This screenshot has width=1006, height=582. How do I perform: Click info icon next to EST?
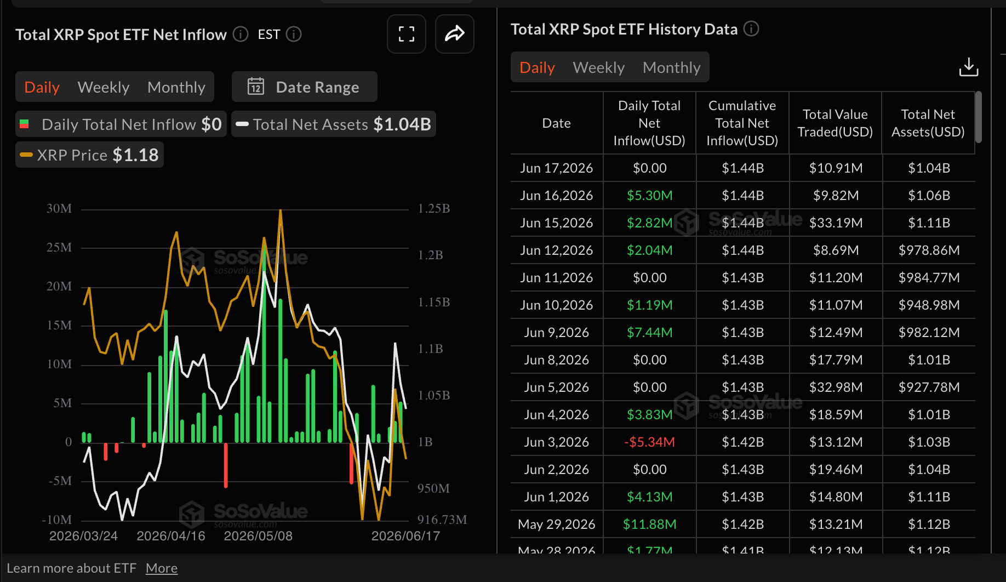pos(294,34)
